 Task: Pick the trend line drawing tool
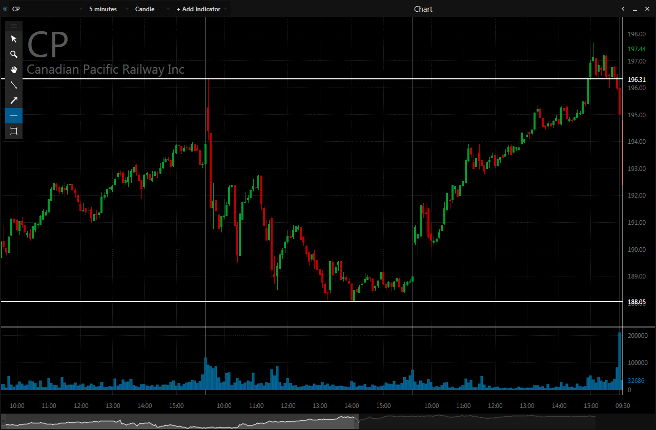point(14,85)
